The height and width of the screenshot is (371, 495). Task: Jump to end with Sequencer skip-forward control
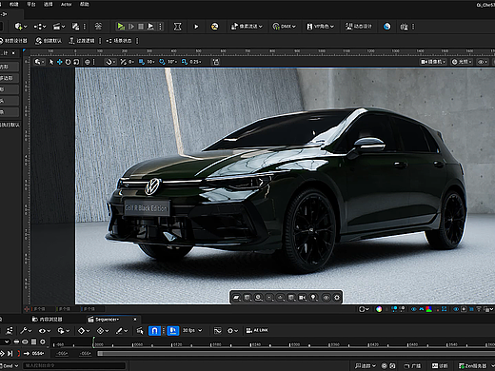[x=10, y=353]
